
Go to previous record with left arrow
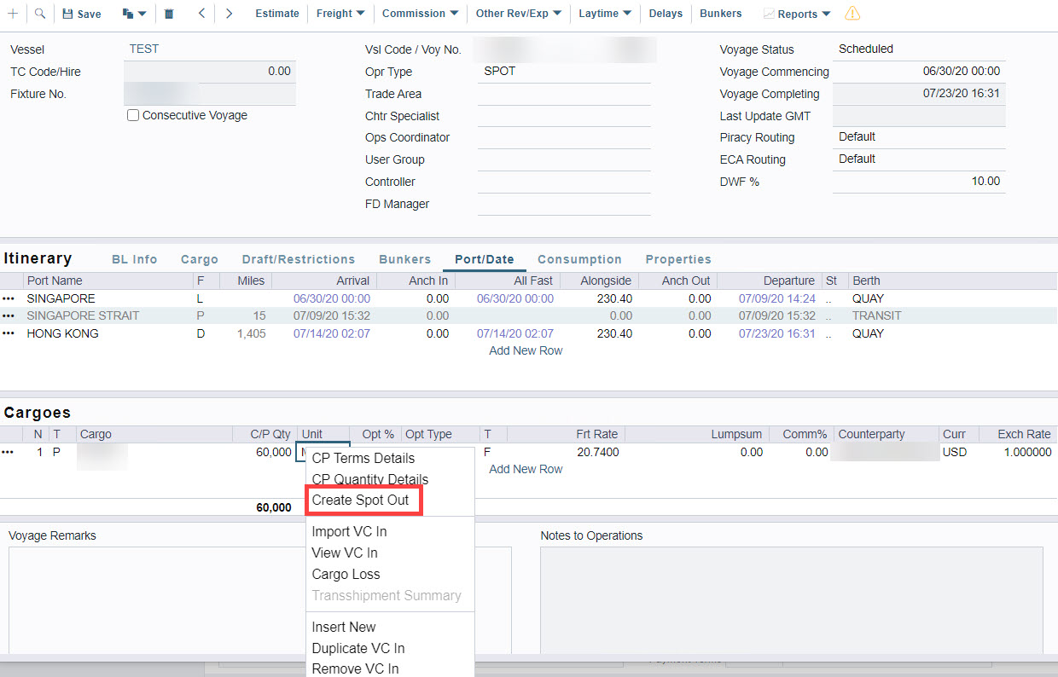(201, 14)
